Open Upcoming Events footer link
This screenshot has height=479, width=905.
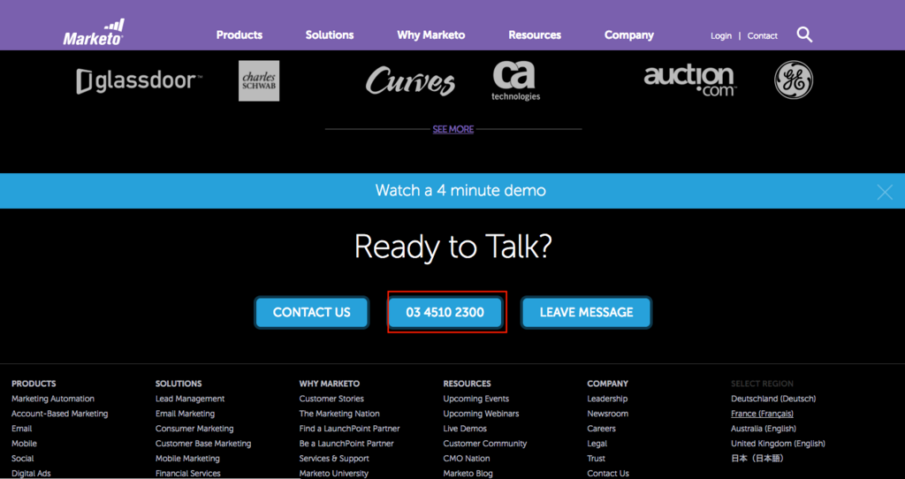tap(476, 399)
